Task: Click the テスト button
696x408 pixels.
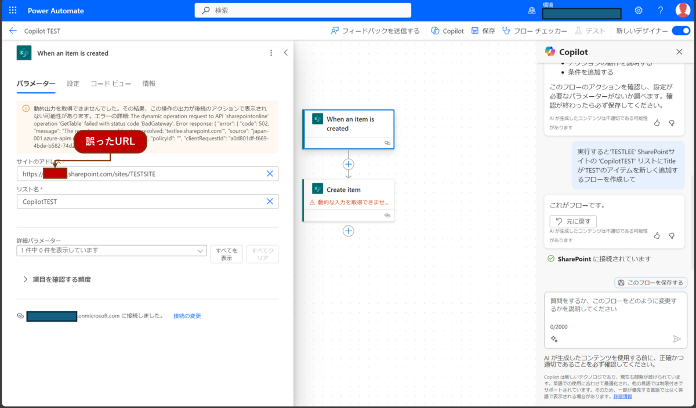Action: tap(590, 31)
